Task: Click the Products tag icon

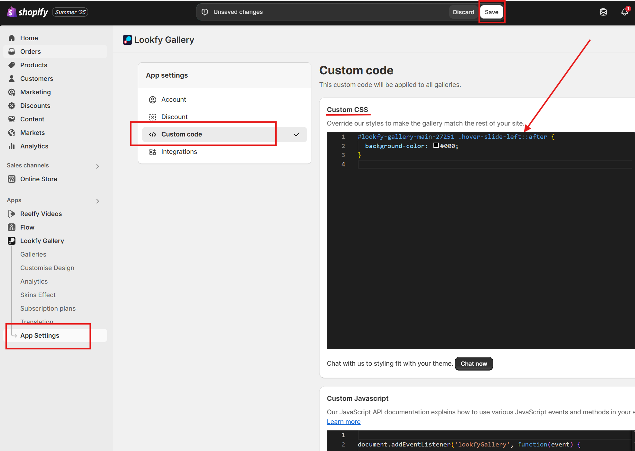Action: click(x=12, y=65)
